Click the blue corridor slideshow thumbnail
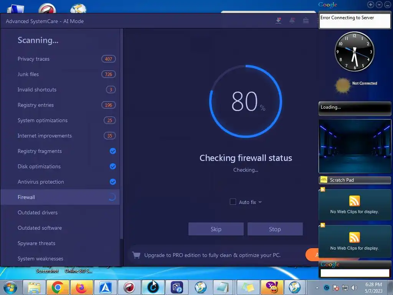 (x=355, y=146)
